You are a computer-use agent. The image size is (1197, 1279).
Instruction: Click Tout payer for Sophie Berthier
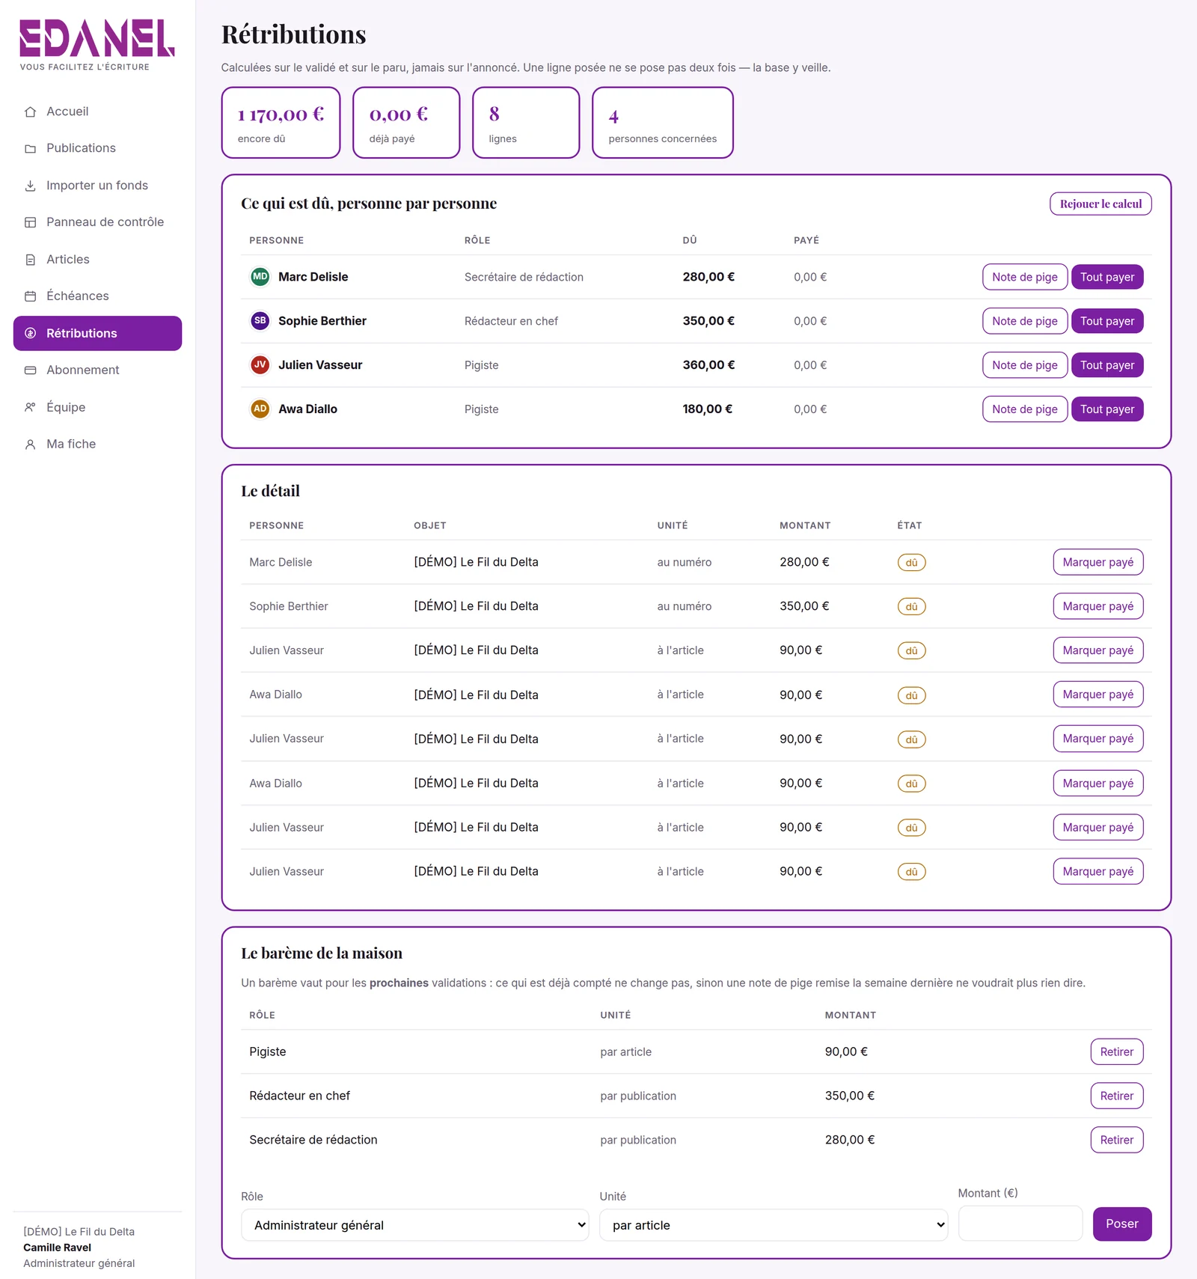coord(1107,321)
